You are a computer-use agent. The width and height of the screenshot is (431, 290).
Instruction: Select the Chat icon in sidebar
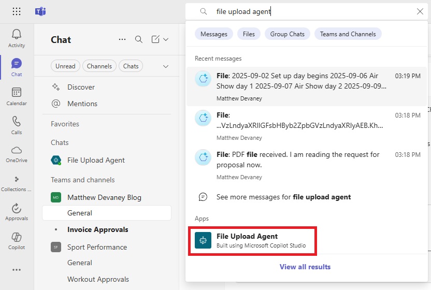(x=17, y=63)
